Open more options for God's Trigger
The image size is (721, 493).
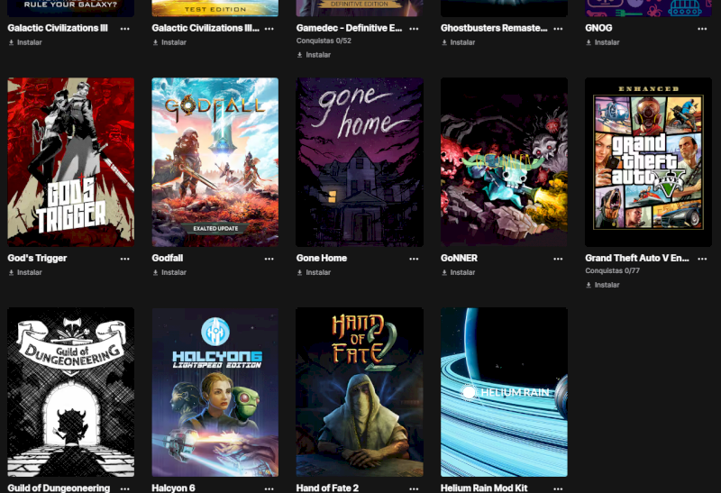[124, 259]
